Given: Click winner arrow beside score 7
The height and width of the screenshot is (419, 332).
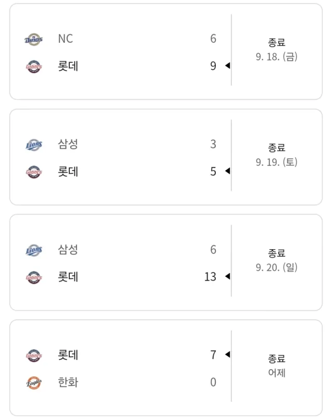Looking at the screenshot, I should [x=227, y=354].
